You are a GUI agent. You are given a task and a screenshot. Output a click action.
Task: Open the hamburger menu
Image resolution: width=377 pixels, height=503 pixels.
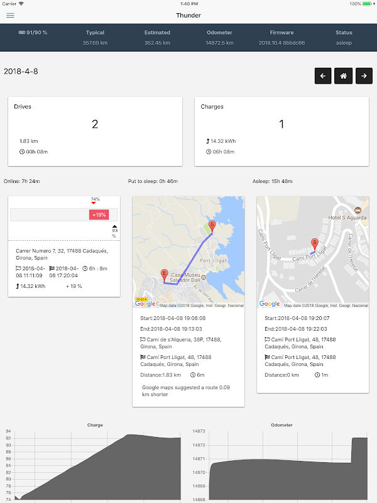click(x=10, y=15)
